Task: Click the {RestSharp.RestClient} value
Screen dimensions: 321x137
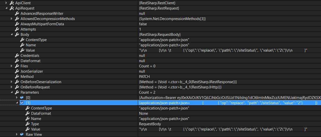Action: 157,3
